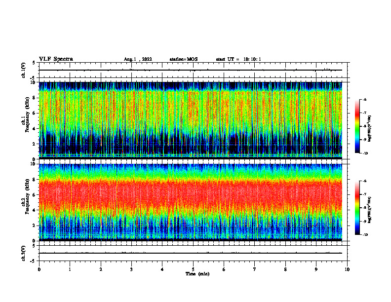Viewport: 391px width, 302px height.
Task: Click the "6" kHz tick on ch.2 frequency axis
Action: [x=35, y=195]
